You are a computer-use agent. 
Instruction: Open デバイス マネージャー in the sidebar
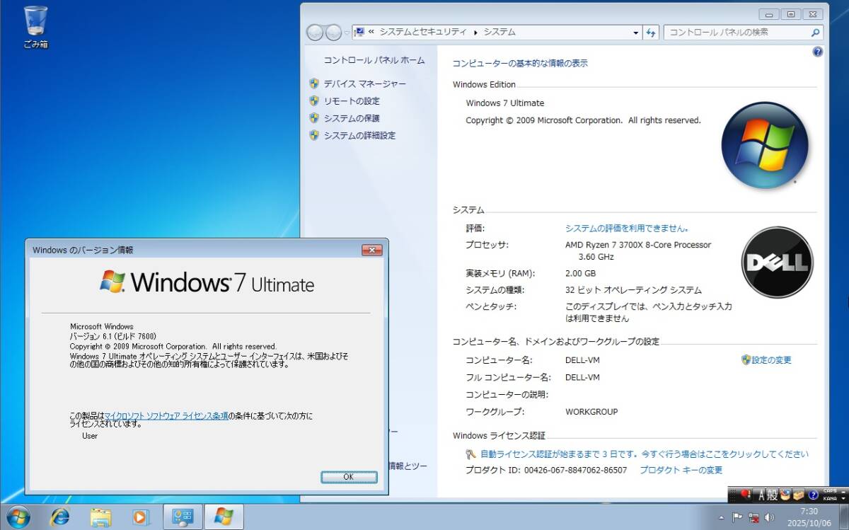[x=365, y=83]
